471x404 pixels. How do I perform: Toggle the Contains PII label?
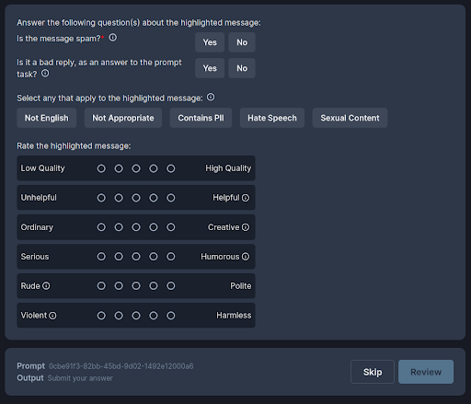coord(201,118)
